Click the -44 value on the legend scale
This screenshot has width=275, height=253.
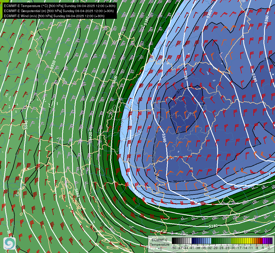pos(186,248)
